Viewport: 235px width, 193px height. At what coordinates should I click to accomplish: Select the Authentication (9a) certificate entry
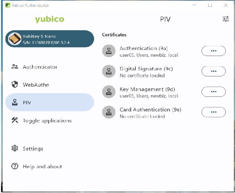click(x=149, y=51)
